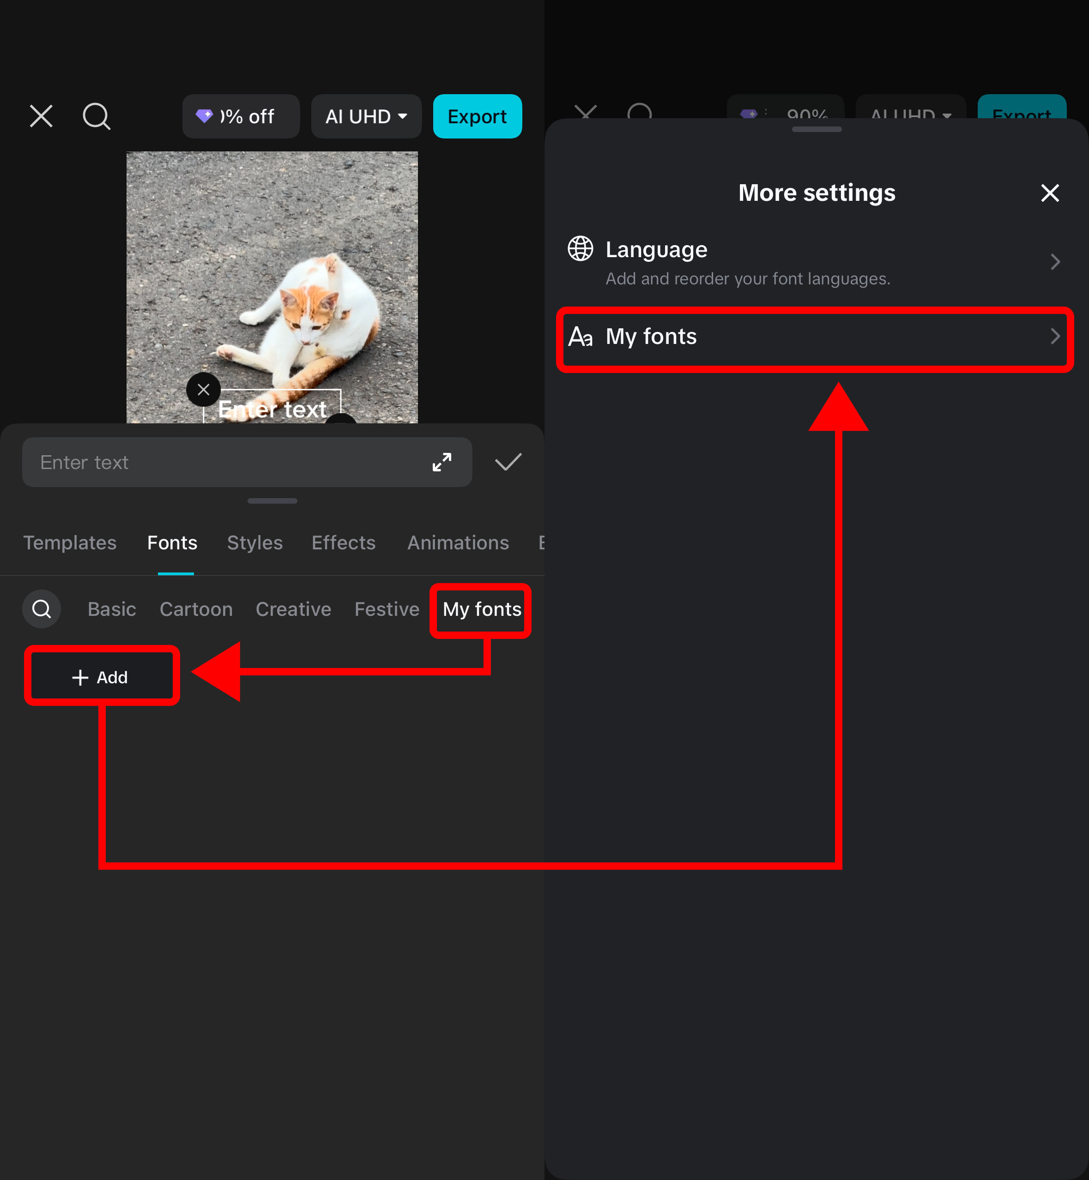Open search with the top magnifier icon
Viewport: 1089px width, 1180px height.
click(x=96, y=116)
